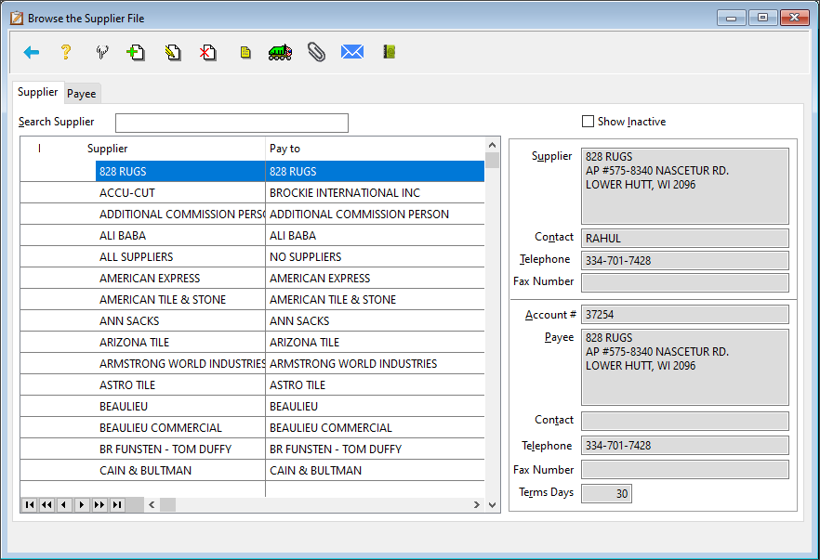Screen dimensions: 820x560
Task: Click the Payee address box
Action: [685, 367]
